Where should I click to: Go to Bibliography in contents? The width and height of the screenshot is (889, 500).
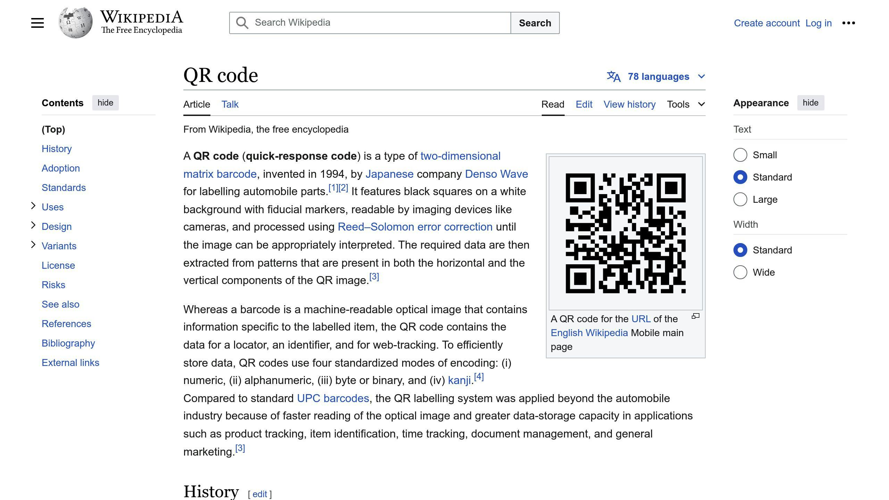point(68,343)
